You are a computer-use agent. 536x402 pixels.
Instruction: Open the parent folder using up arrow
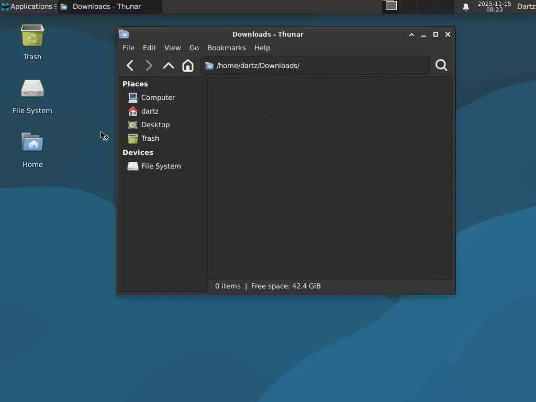(168, 65)
